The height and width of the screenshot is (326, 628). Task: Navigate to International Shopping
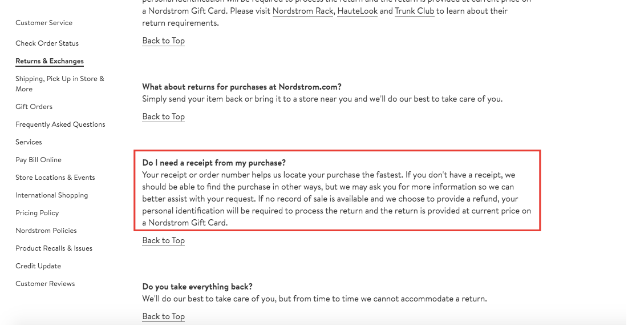click(51, 195)
